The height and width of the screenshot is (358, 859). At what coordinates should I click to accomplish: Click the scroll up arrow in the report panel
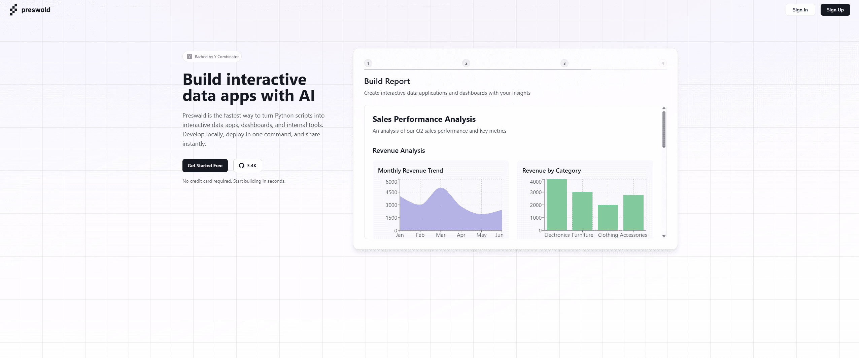coord(664,108)
